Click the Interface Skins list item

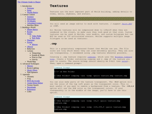pyautogui.click(x=33, y=25)
